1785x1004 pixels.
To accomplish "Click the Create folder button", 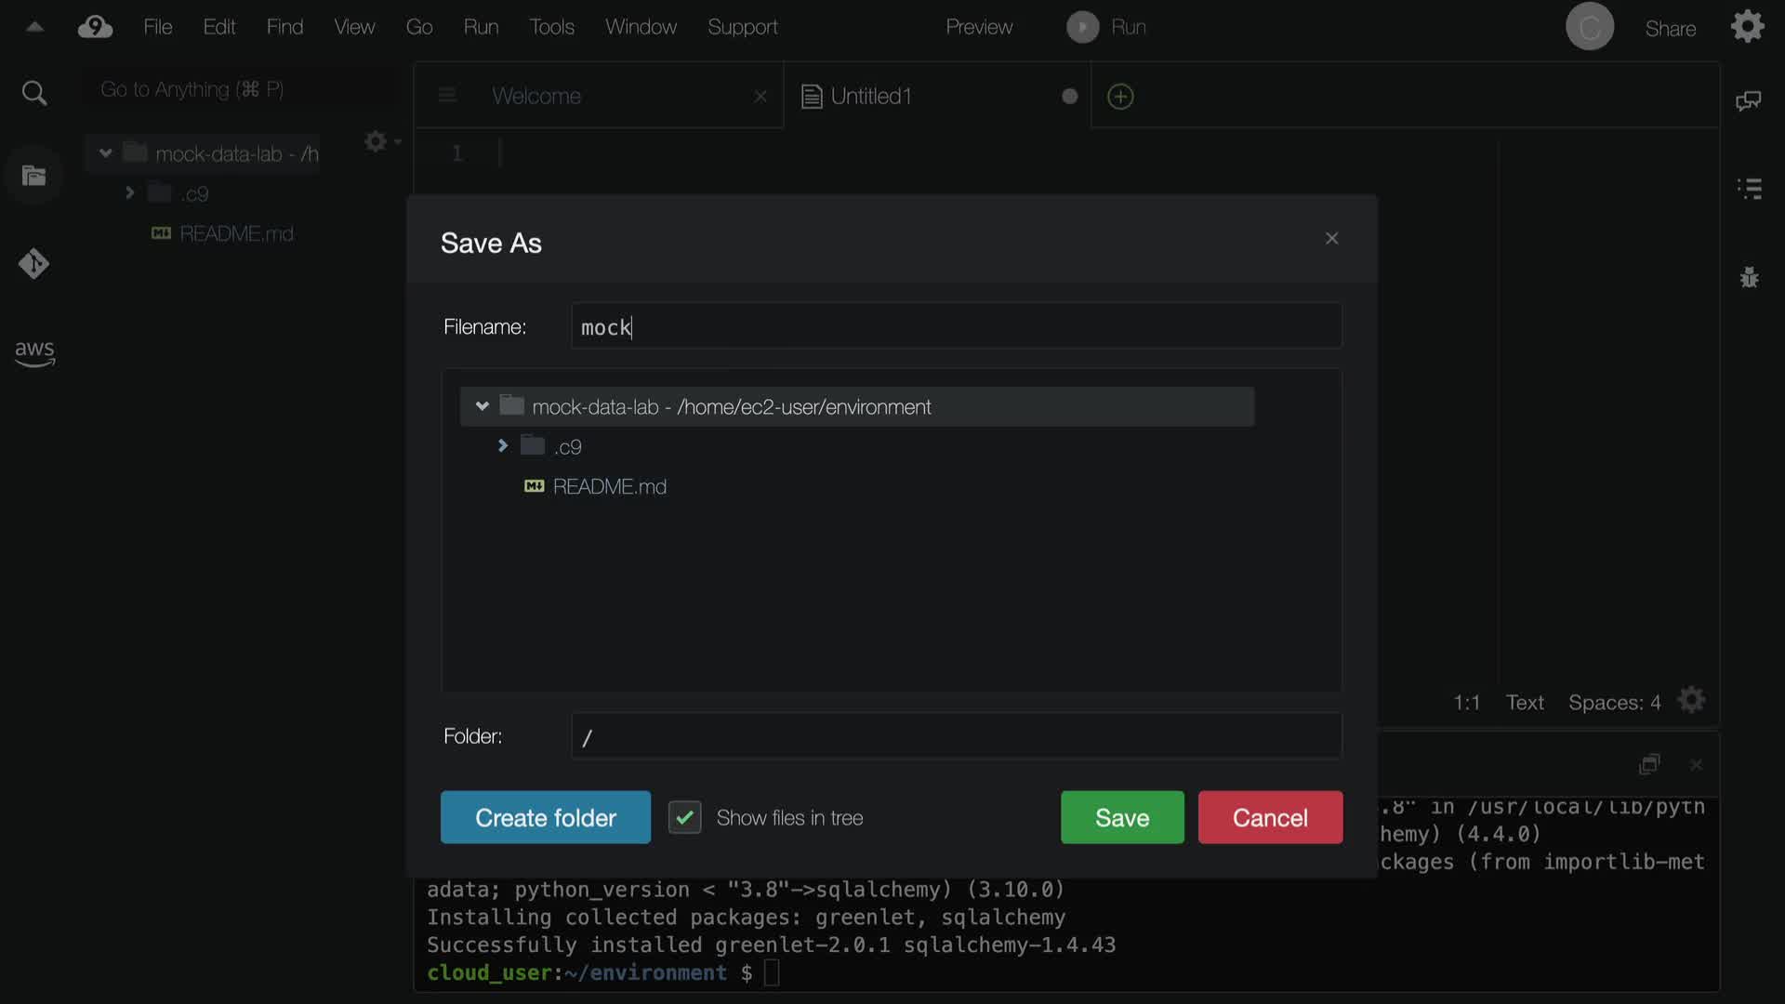I will pos(545,818).
